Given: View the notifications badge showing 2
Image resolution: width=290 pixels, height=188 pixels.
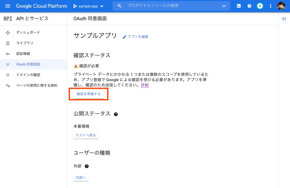Looking at the screenshot, I should pyautogui.click(x=260, y=6).
